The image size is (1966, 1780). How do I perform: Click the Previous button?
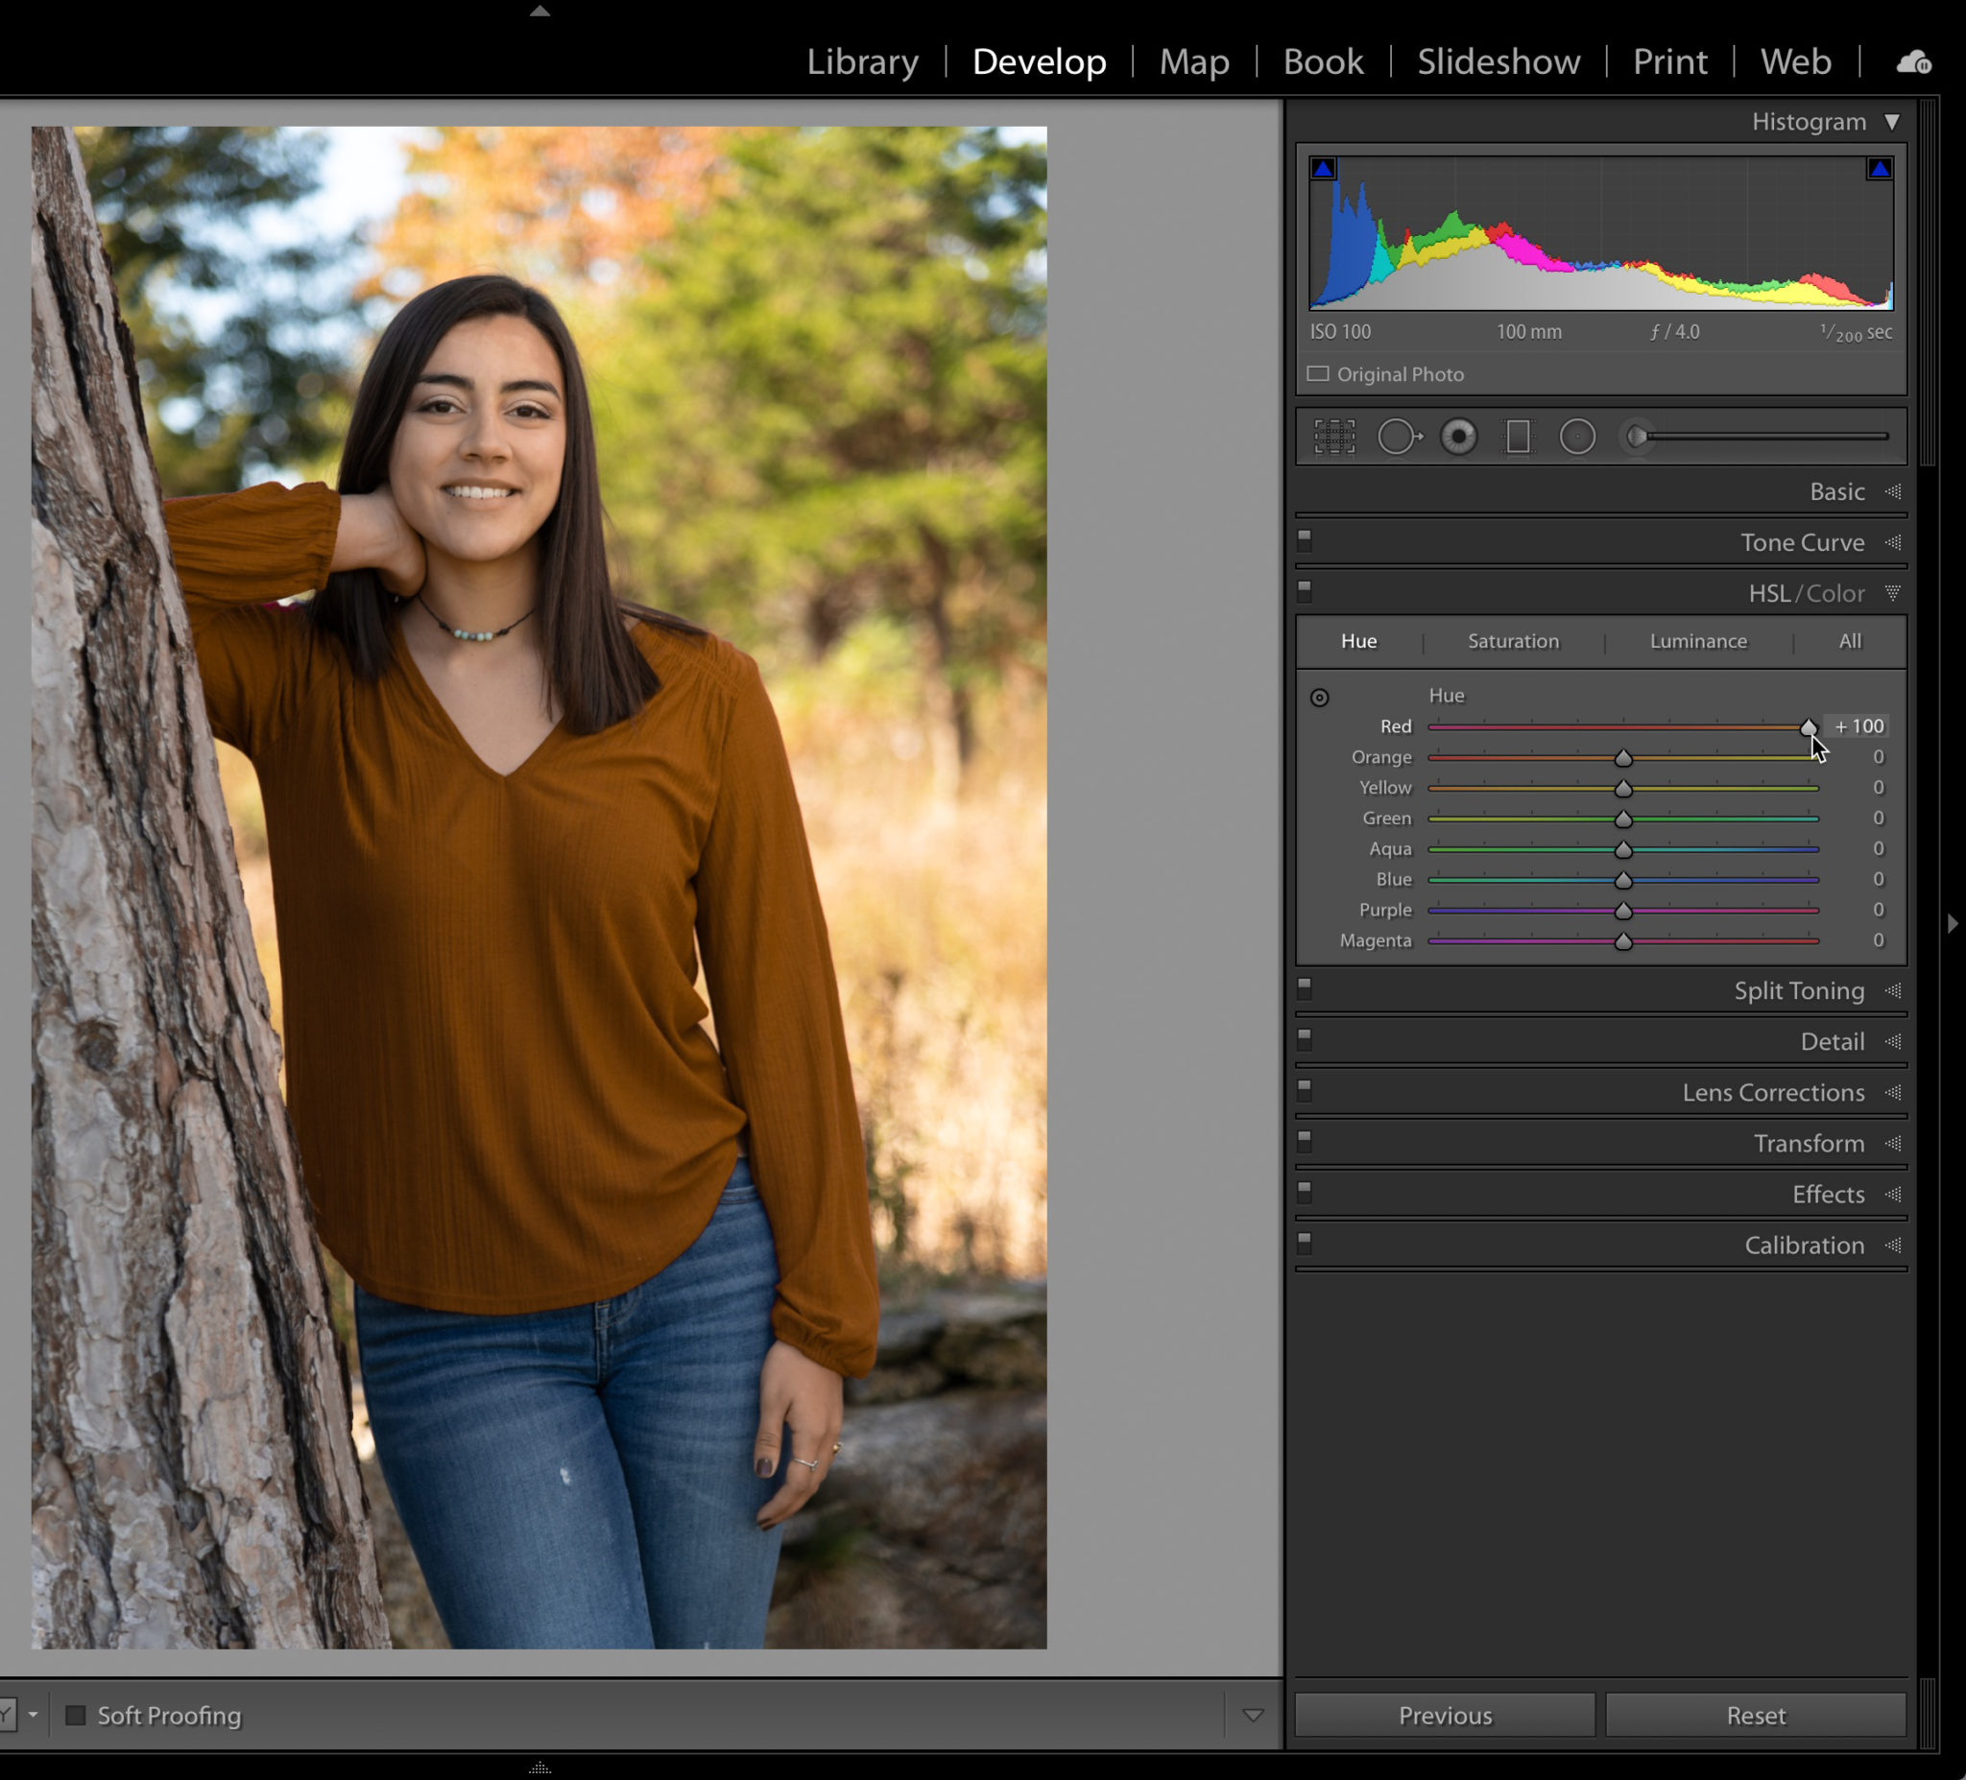point(1445,1715)
